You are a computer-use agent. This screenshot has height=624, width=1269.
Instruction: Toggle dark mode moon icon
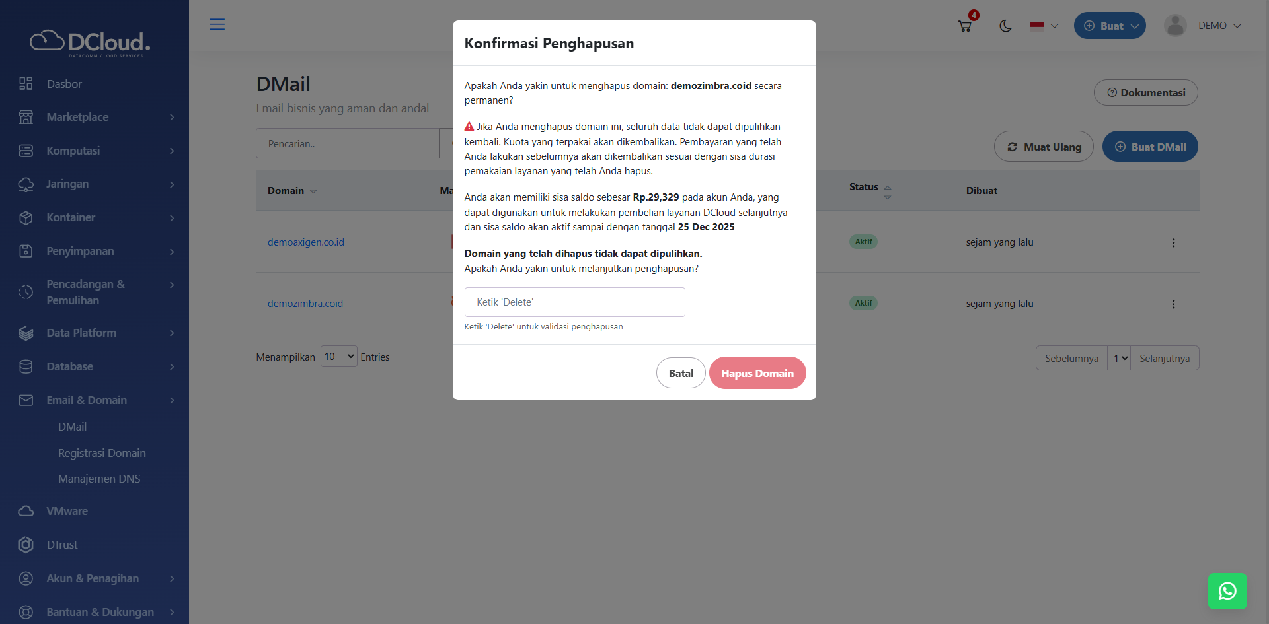click(1005, 26)
